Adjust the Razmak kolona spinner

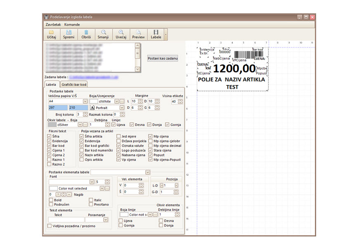click(x=122, y=114)
